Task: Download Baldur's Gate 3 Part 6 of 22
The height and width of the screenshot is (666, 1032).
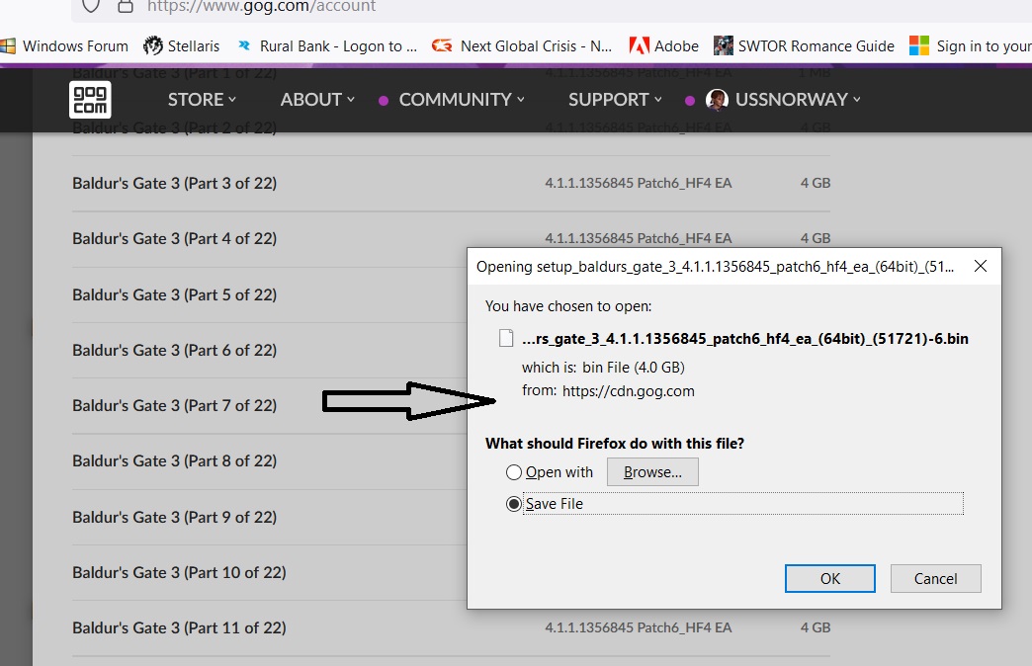Action: pos(174,350)
